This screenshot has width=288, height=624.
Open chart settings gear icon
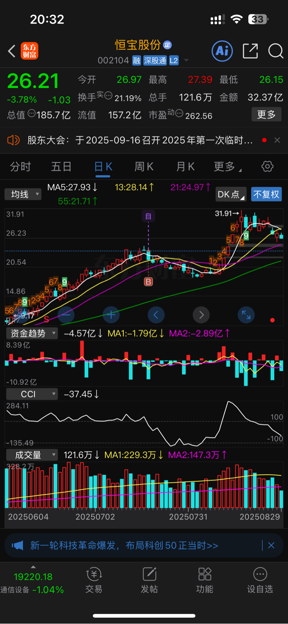[x=267, y=167]
